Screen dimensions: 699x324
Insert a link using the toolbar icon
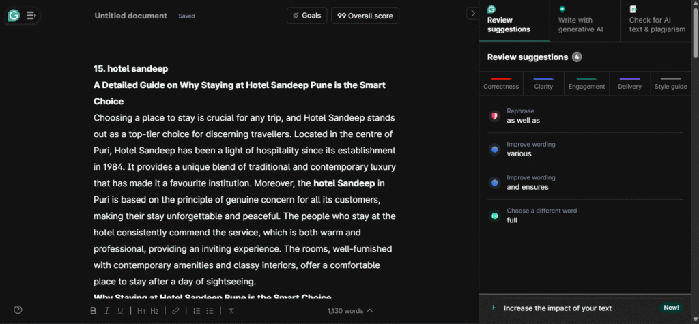pyautogui.click(x=175, y=311)
